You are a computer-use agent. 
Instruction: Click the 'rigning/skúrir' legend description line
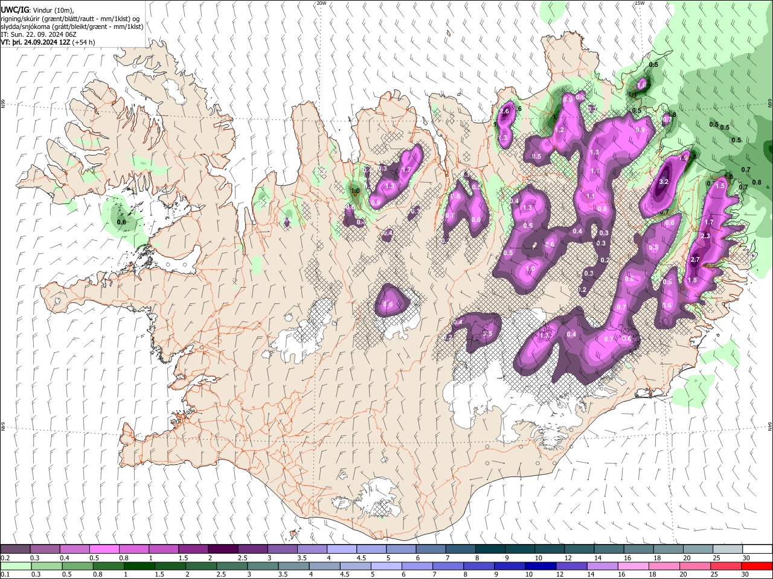[x=70, y=18]
